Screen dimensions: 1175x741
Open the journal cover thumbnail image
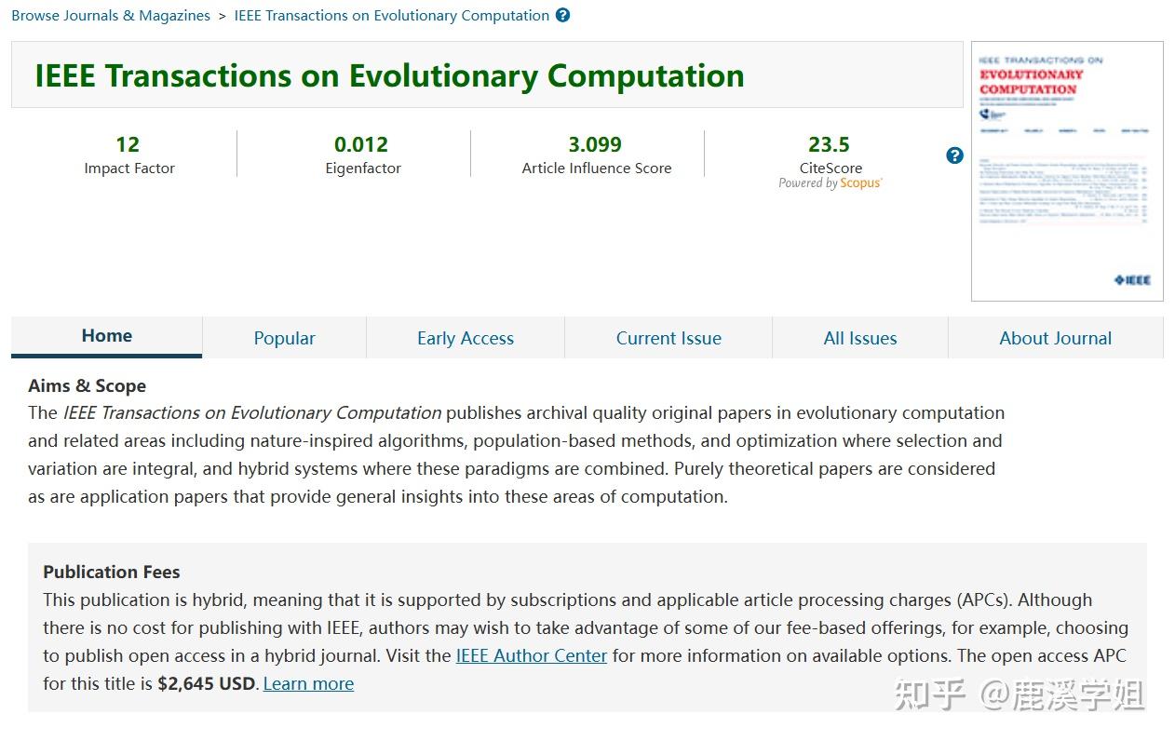coord(1066,170)
